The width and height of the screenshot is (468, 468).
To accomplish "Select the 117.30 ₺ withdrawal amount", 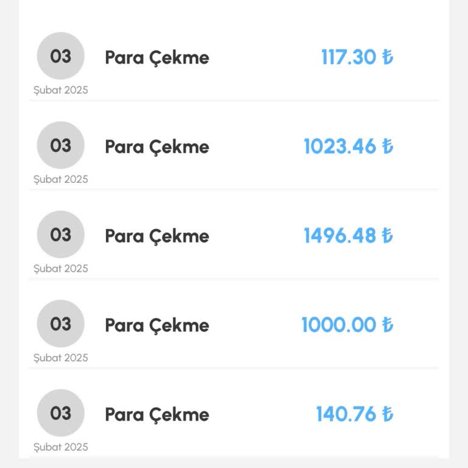I will coord(357,57).
